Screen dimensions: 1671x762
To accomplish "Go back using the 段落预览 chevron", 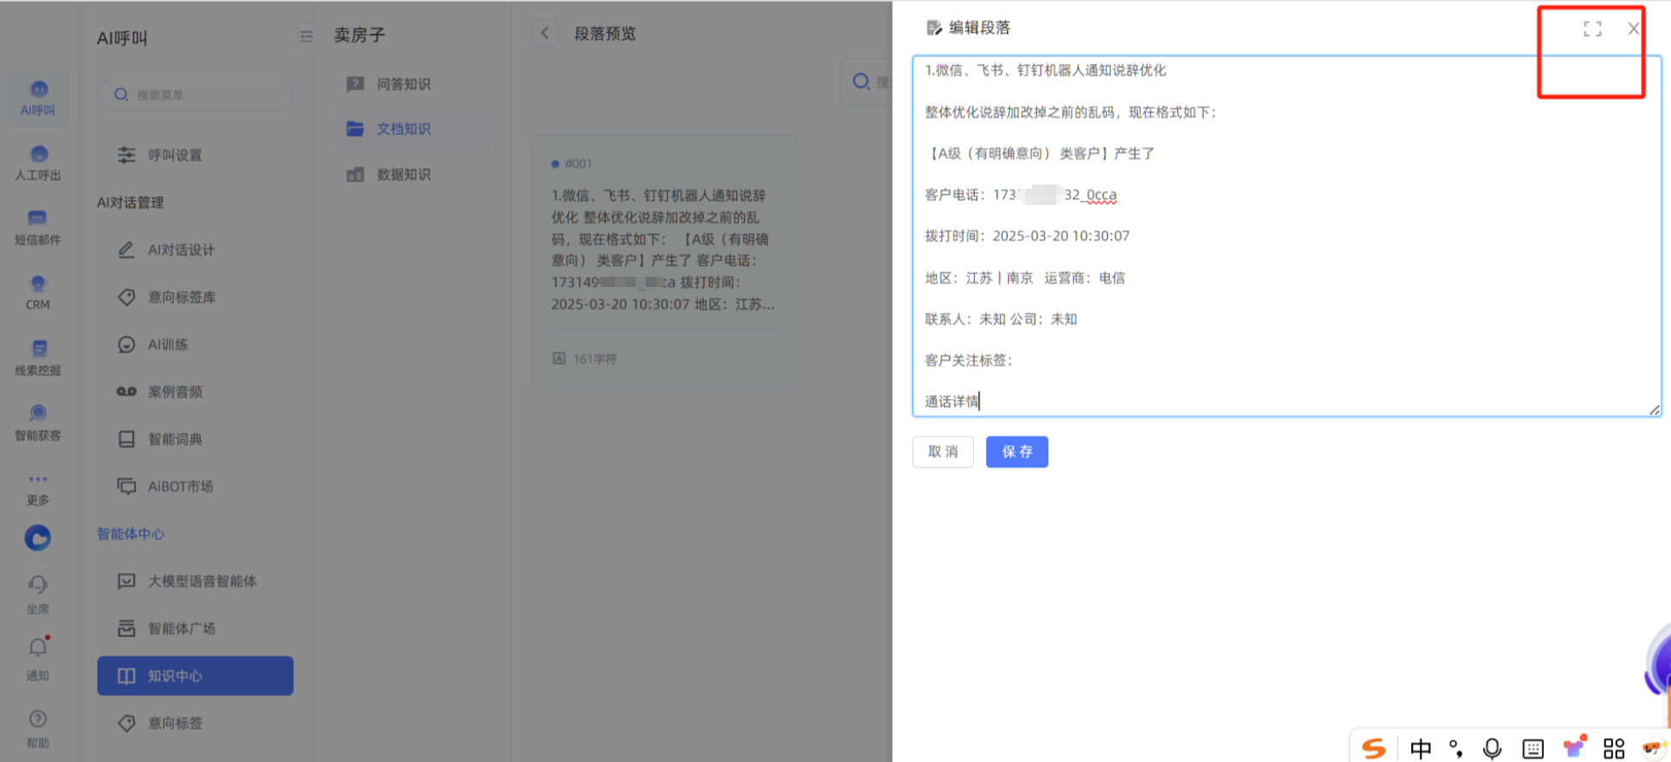I will (x=545, y=33).
